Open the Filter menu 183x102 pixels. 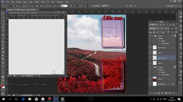pos(43,2)
